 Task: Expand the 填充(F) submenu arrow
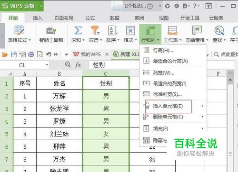click(202, 128)
